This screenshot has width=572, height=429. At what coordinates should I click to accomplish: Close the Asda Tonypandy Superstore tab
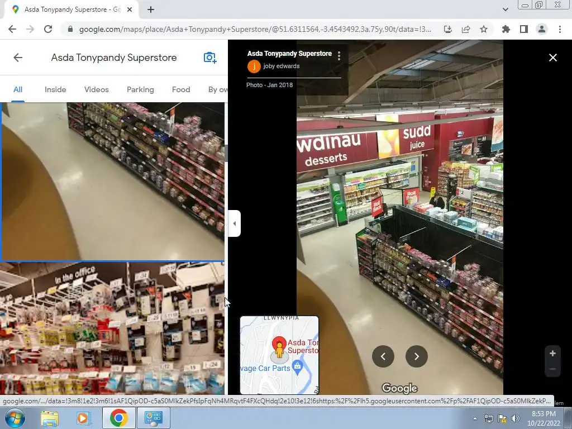coord(130,9)
